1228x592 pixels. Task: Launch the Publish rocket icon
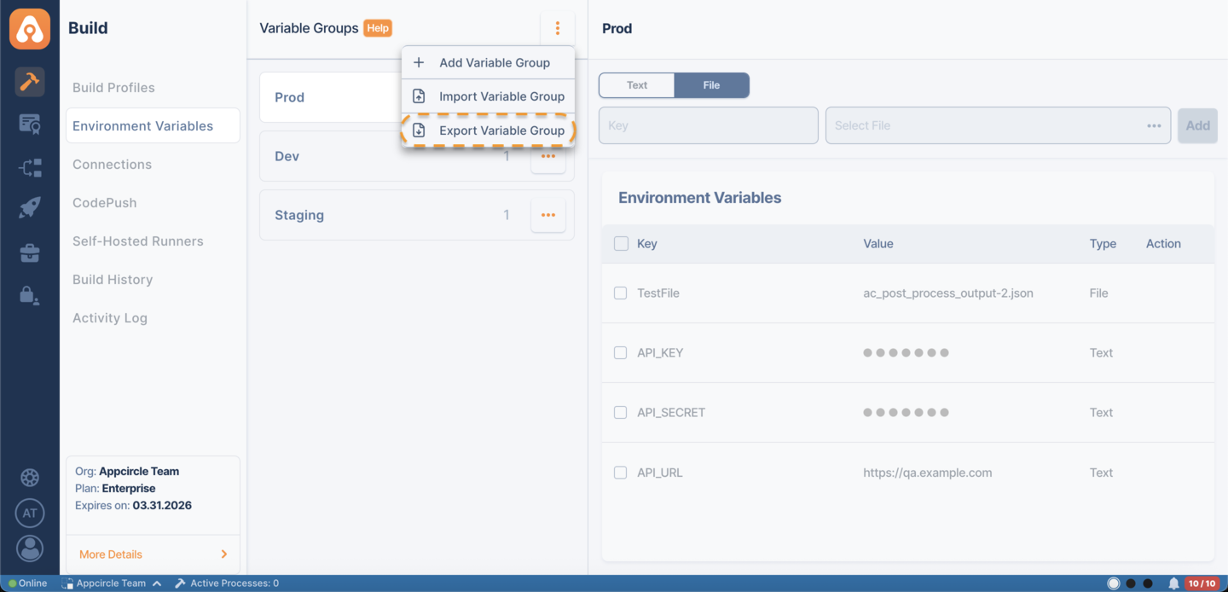(30, 207)
